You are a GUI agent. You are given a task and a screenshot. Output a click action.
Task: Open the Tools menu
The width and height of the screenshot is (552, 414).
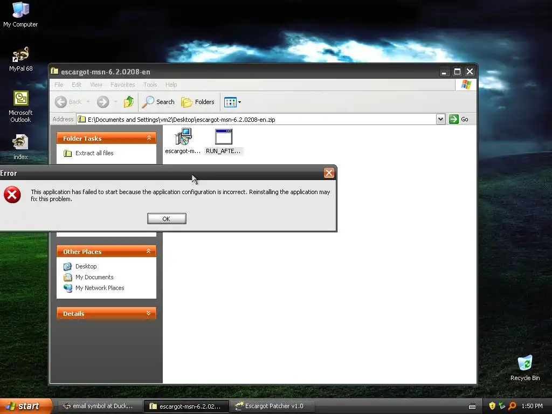tap(150, 85)
